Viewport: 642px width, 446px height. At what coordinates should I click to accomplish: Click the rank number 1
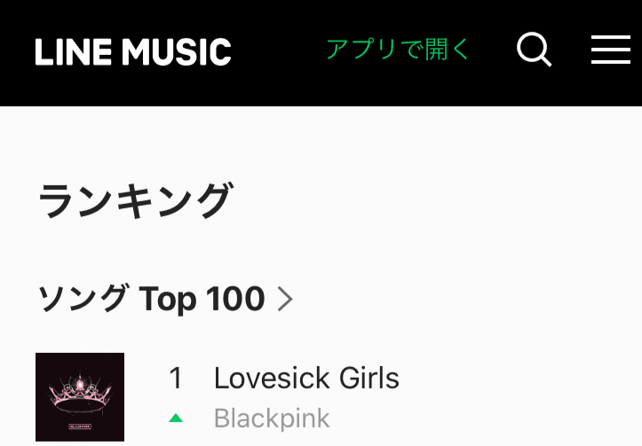176,379
